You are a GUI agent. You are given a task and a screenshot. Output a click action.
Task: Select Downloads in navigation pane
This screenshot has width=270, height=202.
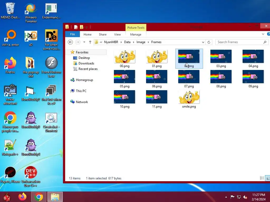(86, 63)
